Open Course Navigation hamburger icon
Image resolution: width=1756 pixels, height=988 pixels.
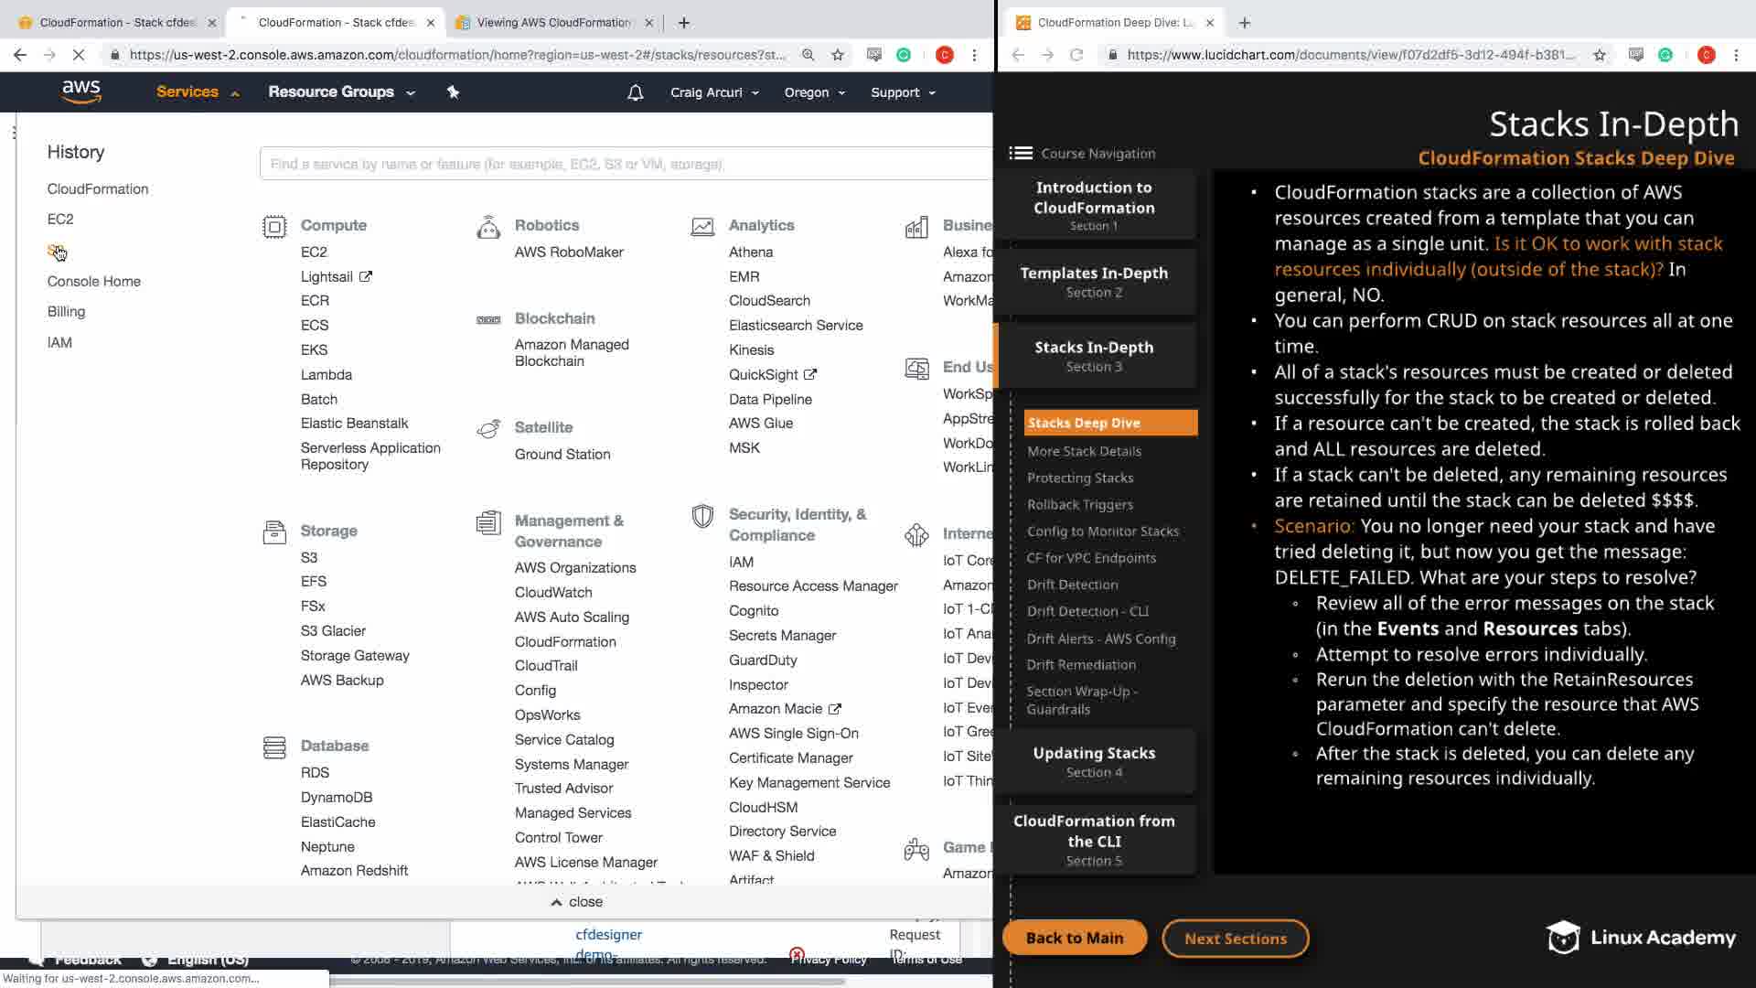[1021, 153]
